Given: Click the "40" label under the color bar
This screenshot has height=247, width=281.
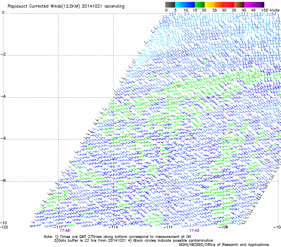Looking at the screenshot, I should click(x=244, y=10).
